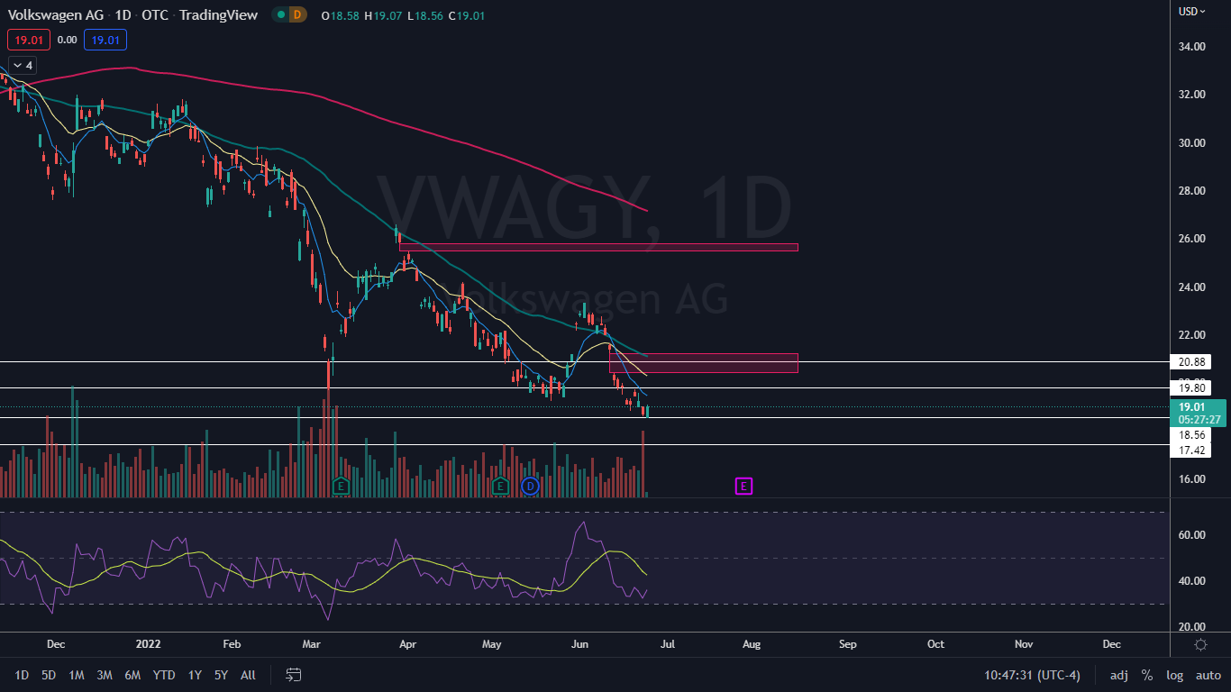
Task: Open the Go to date calendar icon
Action: click(293, 675)
